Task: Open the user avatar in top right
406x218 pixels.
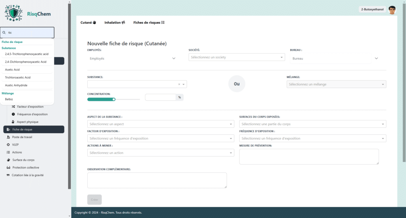Action: (392, 10)
